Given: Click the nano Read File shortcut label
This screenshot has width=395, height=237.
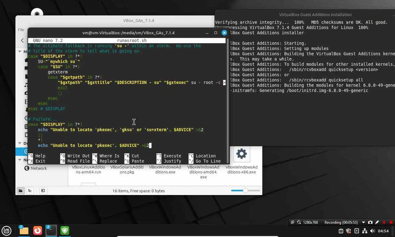Looking at the screenshot, I should (79, 161).
